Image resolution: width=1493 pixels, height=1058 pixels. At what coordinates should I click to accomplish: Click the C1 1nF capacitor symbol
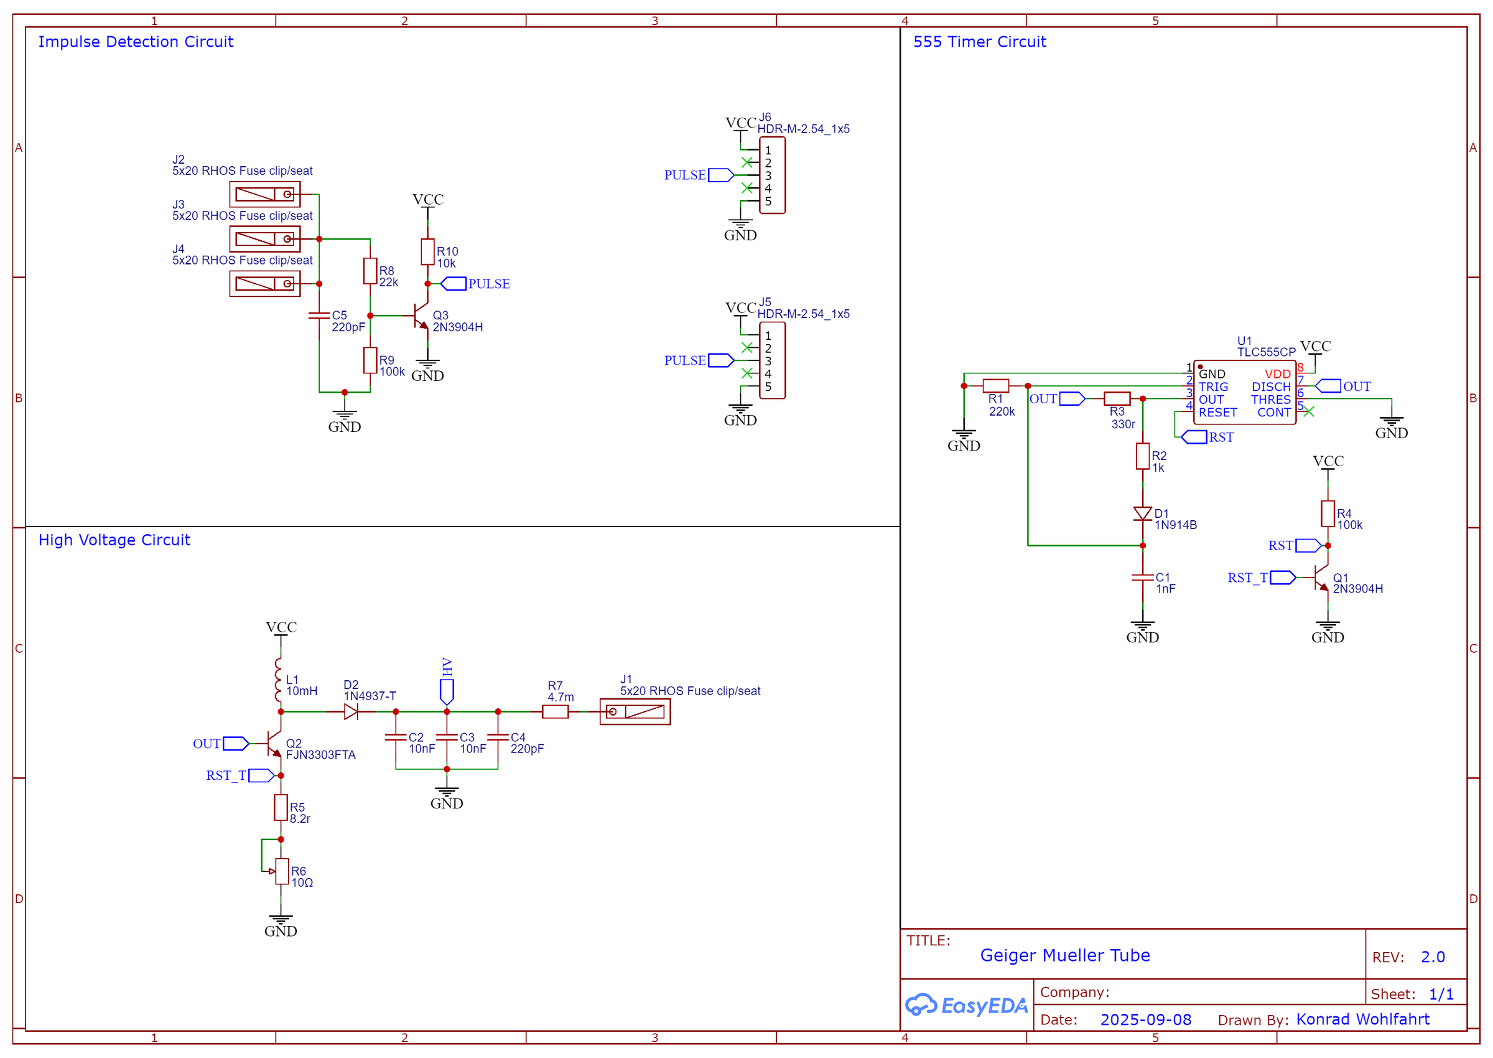pyautogui.click(x=1142, y=578)
